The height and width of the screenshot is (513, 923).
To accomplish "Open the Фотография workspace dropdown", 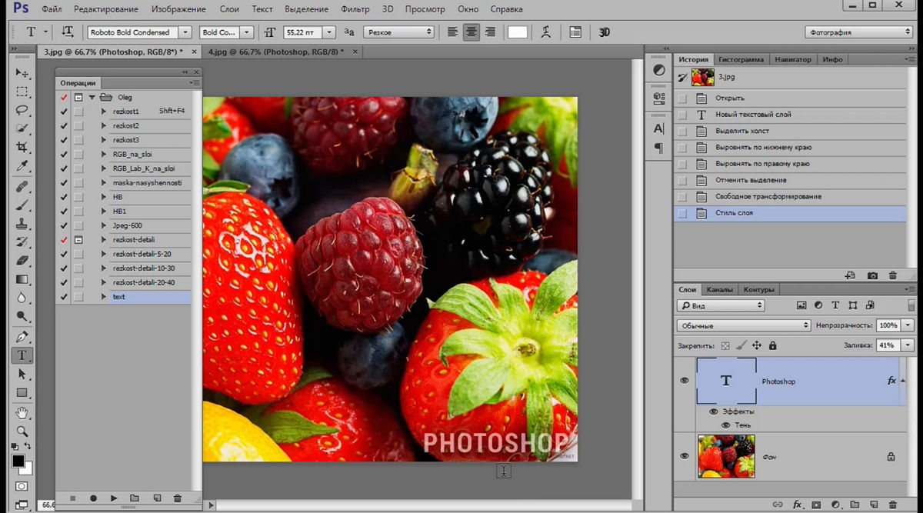I will point(858,32).
